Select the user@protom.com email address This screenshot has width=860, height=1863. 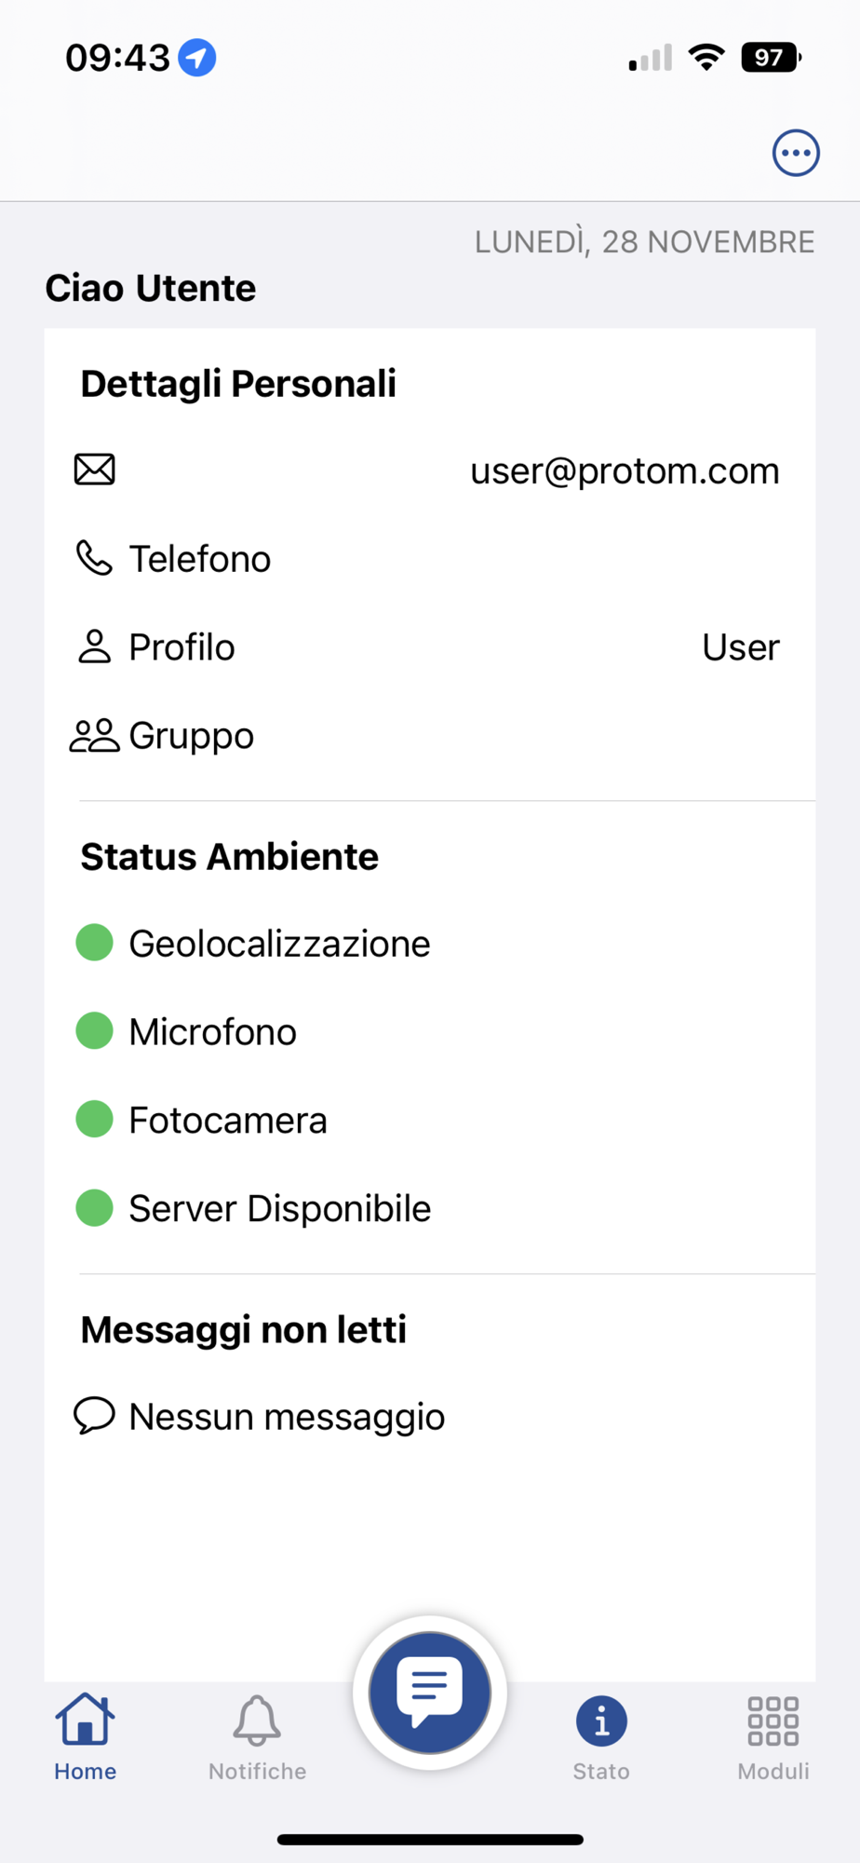[625, 471]
